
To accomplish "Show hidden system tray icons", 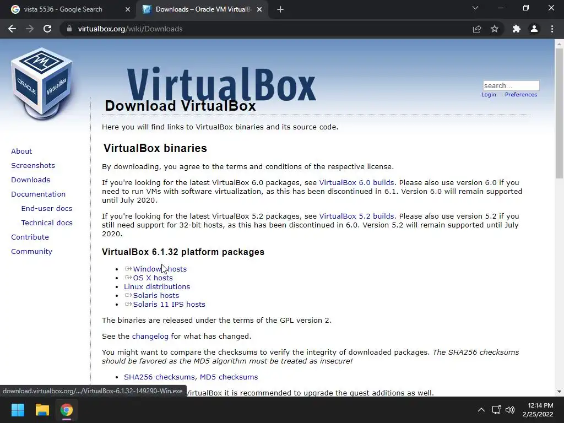I will [x=481, y=410].
